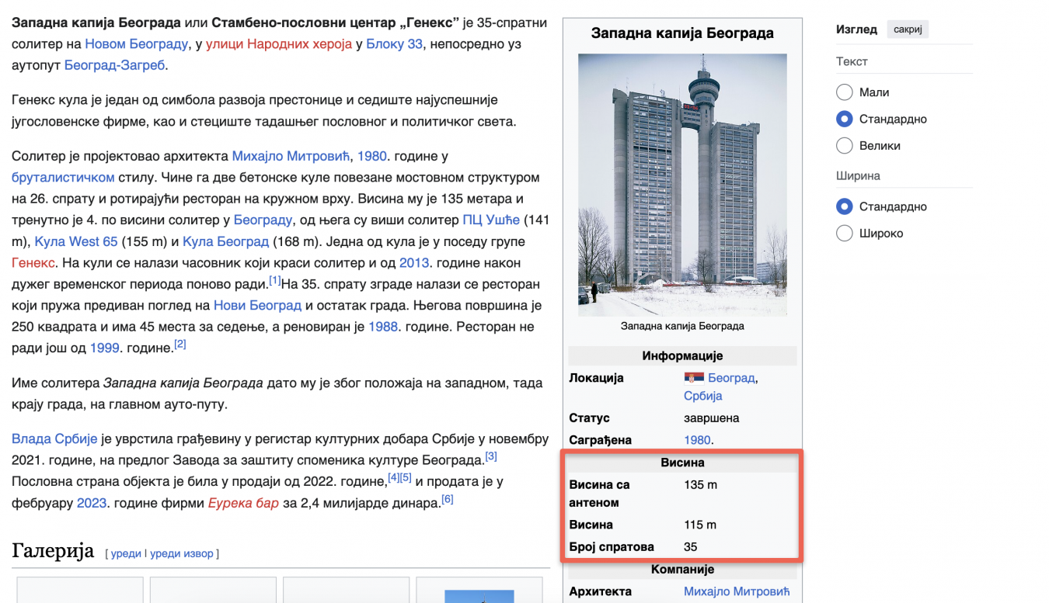
Task: Select Стандардно under the Текст section
Action: (845, 119)
